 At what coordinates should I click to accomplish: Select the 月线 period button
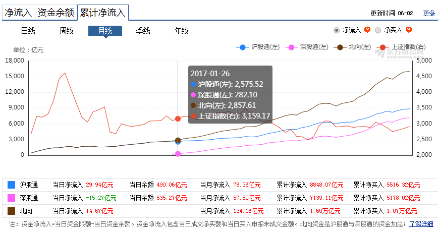tap(105, 31)
